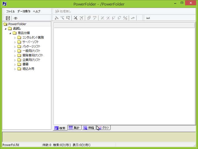Click the folder icon beside 書籍
This screenshot has height=149, width=198.
pos(19,64)
